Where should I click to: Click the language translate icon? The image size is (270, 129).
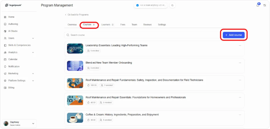tap(265, 5)
